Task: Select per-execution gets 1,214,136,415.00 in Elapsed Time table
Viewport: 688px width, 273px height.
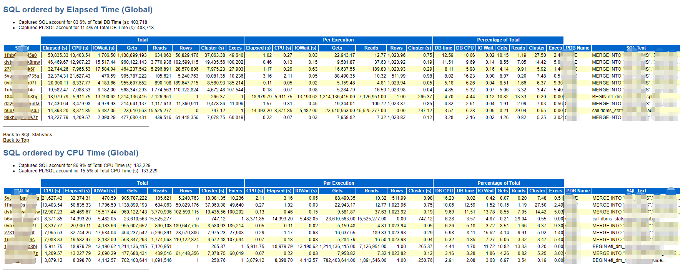Action: (x=337, y=97)
